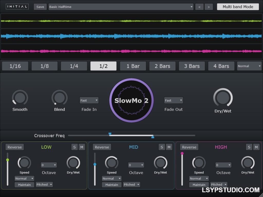Screen dimensions: 263x197
Task: Select the 1/4 loop length
Action: click(74, 66)
